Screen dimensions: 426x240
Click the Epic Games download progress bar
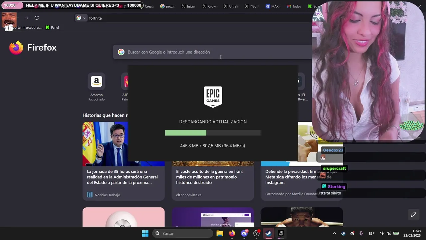(213, 133)
